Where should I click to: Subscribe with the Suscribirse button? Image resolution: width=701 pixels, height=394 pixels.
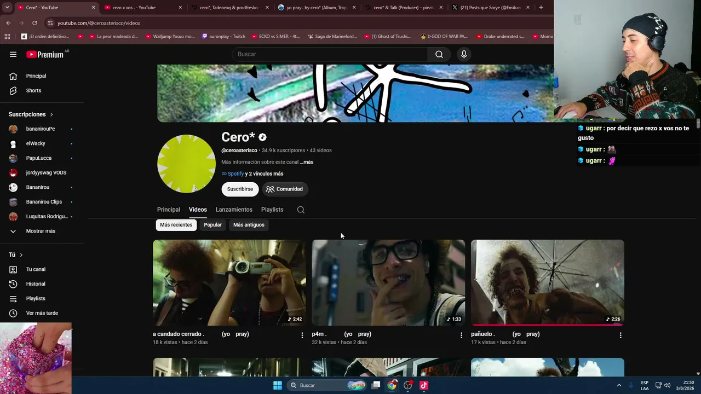(x=240, y=189)
